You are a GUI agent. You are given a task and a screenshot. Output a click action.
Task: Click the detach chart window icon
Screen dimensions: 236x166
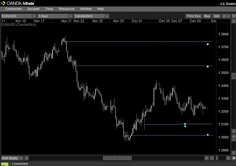234,16
